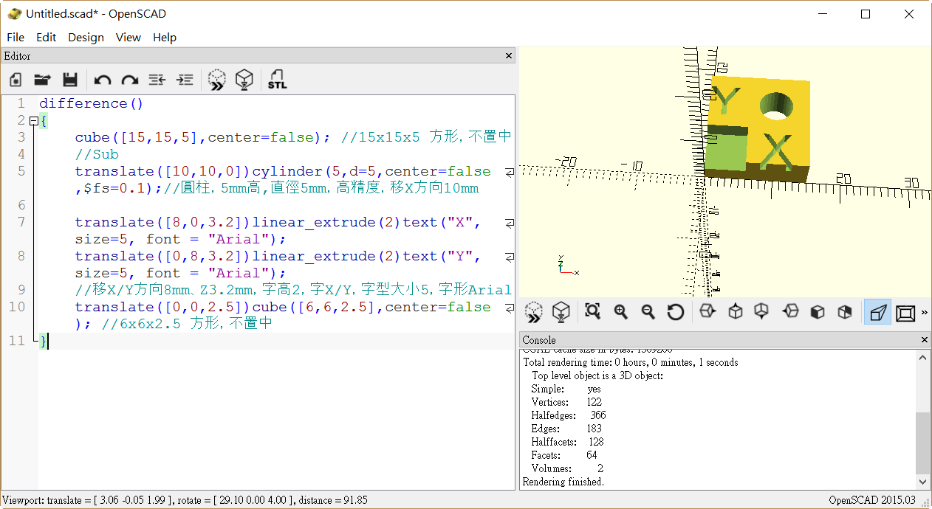Click the 'Halfedges: 366' console line
This screenshot has width=932, height=509.
(x=569, y=415)
